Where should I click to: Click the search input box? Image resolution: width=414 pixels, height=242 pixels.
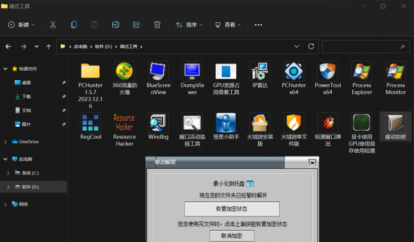[366, 46]
